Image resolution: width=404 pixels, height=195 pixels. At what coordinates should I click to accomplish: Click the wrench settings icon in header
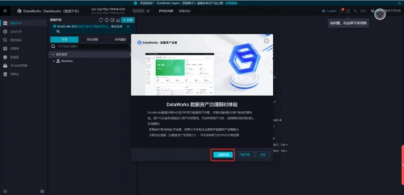[x=356, y=11]
